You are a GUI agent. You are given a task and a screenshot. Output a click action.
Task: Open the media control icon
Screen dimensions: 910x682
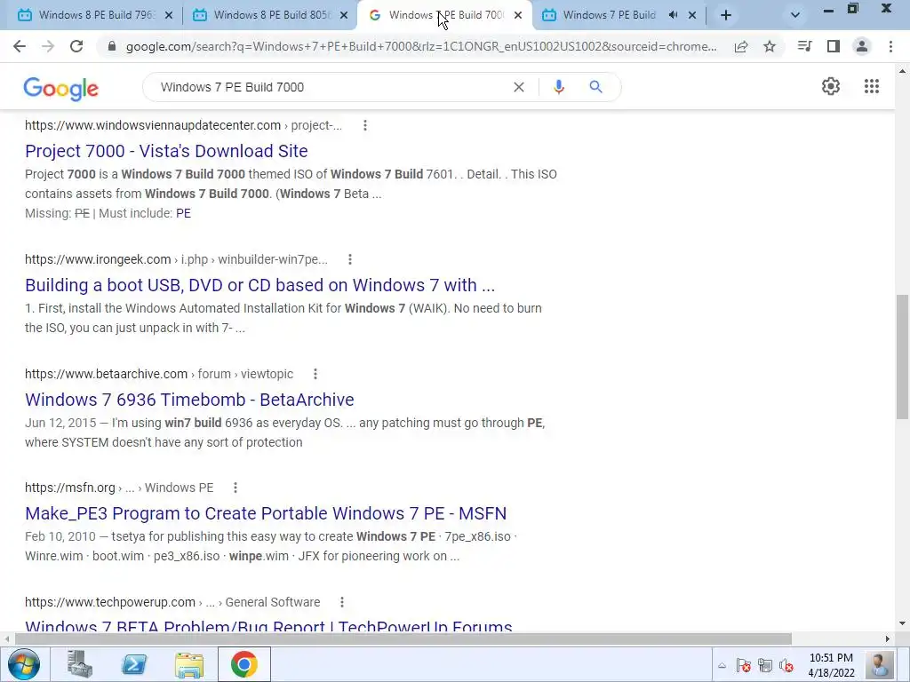coord(804,46)
